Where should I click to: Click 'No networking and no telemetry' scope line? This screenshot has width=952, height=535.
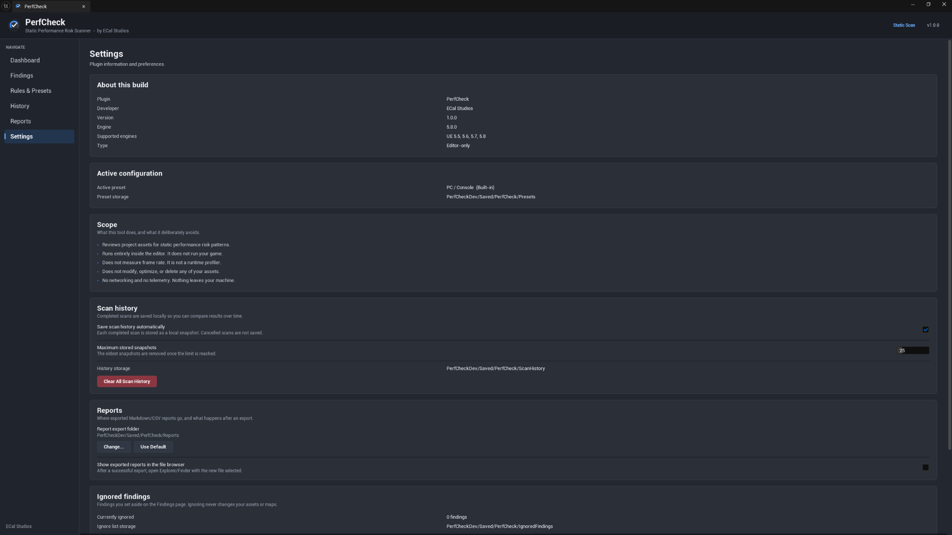[x=169, y=281]
